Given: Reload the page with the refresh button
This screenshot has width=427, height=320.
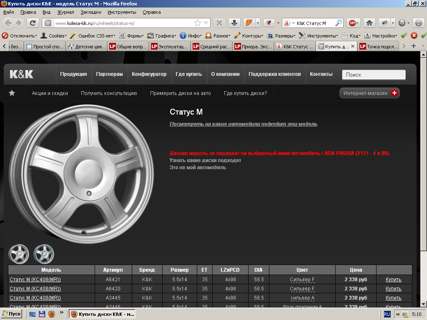Looking at the screenshot, I should coord(33,23).
